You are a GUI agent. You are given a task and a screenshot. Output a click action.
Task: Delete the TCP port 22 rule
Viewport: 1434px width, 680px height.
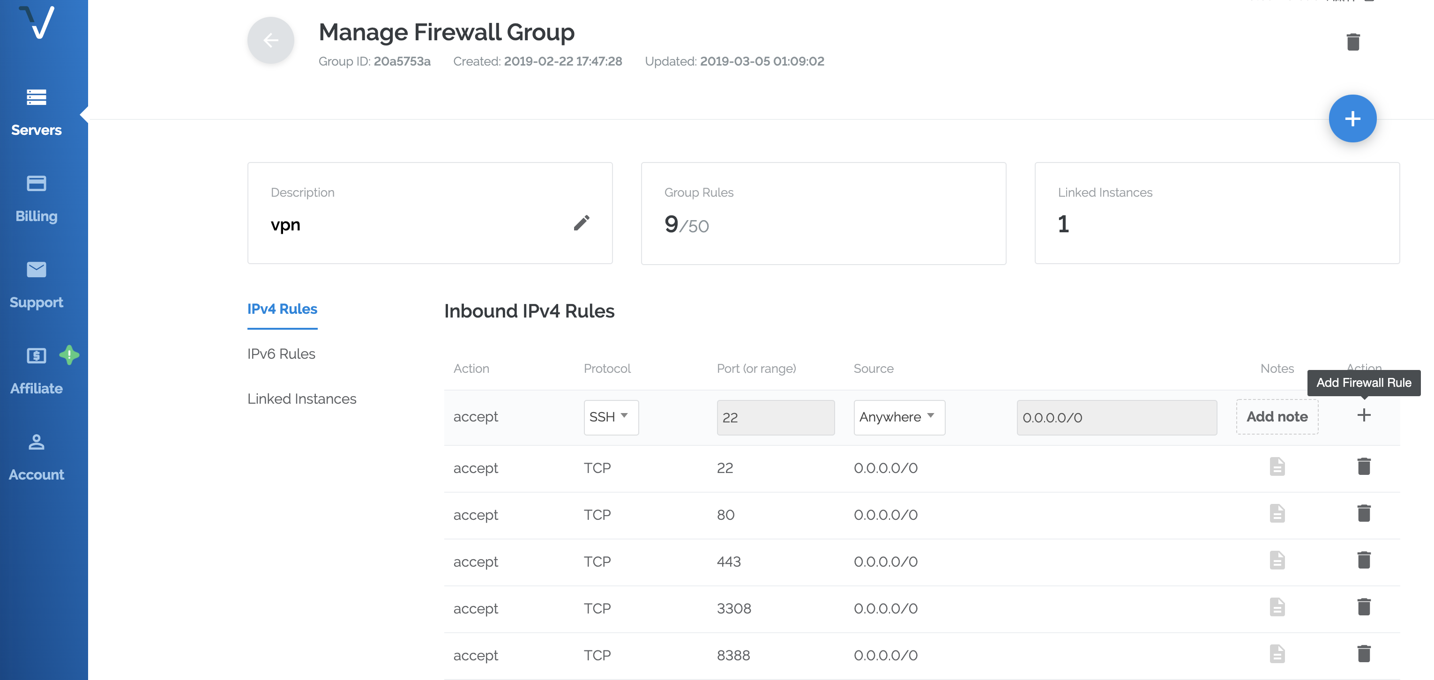[x=1364, y=466]
